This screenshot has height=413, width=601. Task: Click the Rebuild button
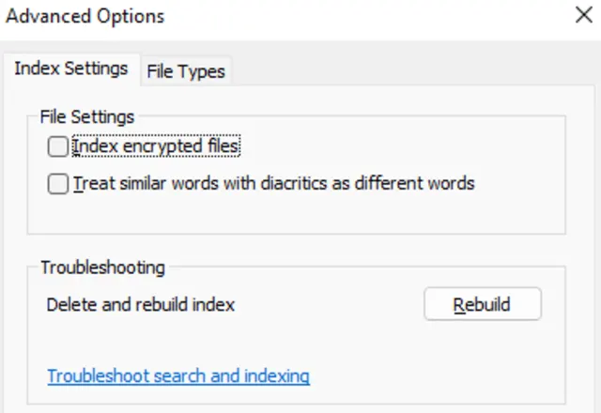coord(482,305)
